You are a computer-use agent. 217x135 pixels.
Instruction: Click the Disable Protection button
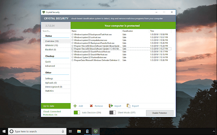pyautogui.click(x=160, y=113)
